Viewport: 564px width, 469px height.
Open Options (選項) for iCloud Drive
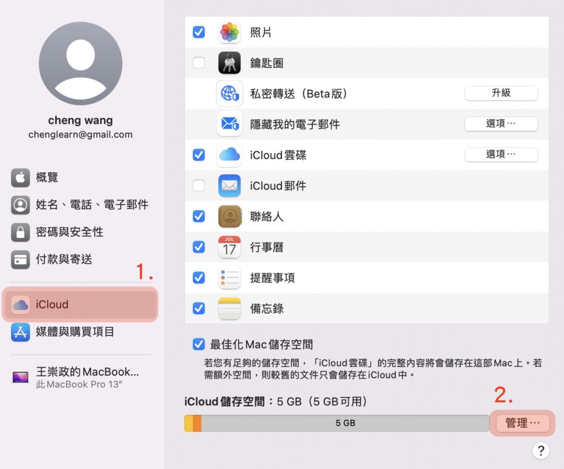tap(501, 155)
